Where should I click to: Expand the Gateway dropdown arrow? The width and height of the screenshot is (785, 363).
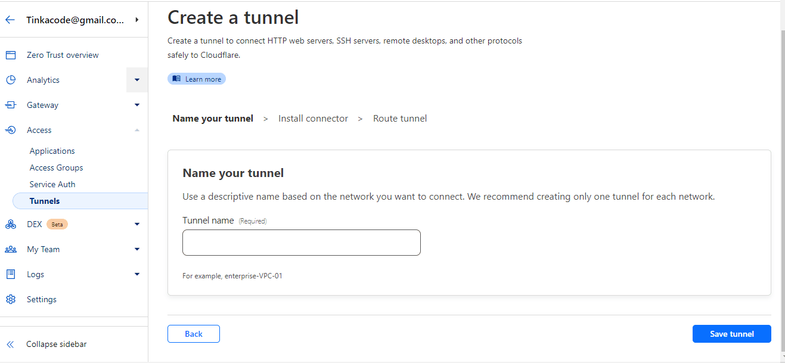(x=137, y=105)
